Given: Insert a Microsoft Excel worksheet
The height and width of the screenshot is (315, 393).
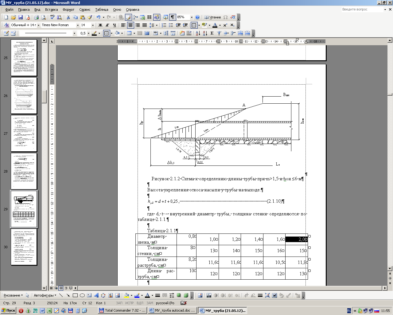Looking at the screenshot, I should 142,17.
